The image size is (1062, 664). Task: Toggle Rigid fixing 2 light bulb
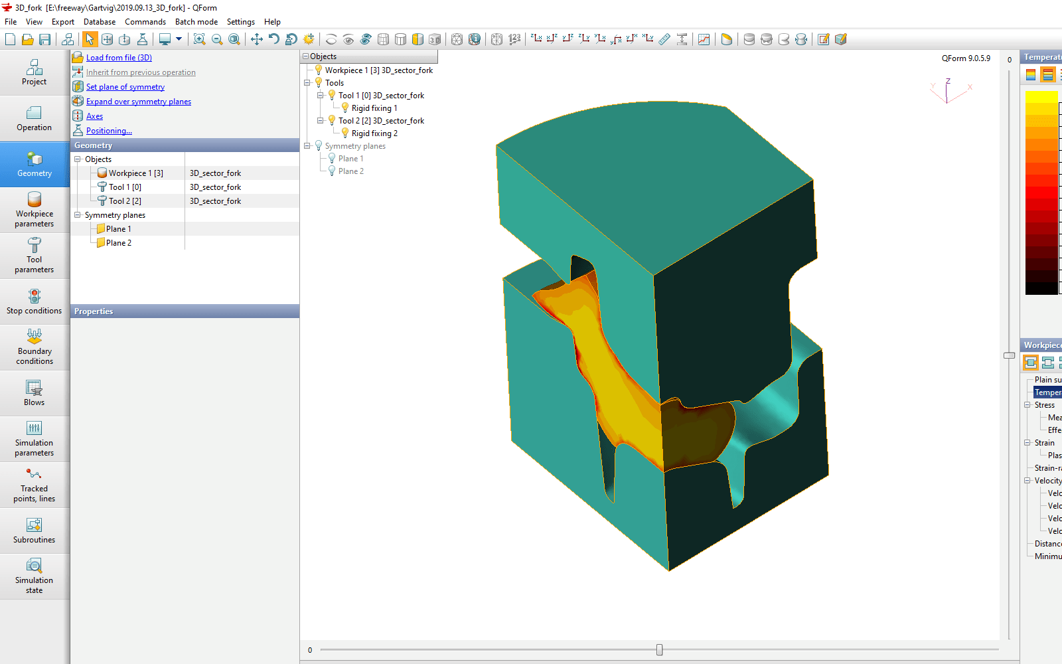click(x=345, y=133)
